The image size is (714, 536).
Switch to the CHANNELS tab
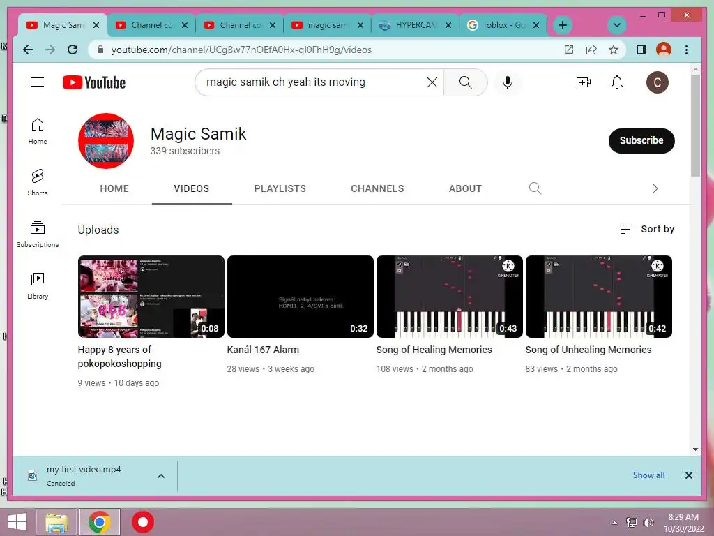(377, 188)
